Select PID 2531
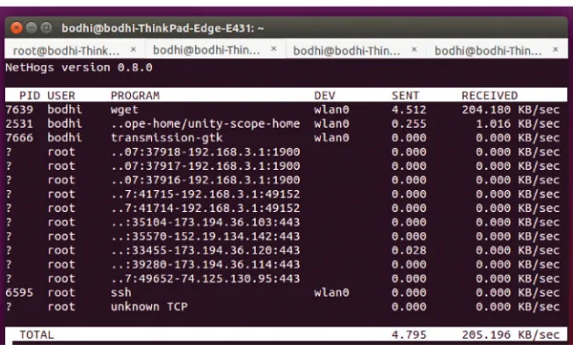The height and width of the screenshot is (345, 573). [x=19, y=124]
